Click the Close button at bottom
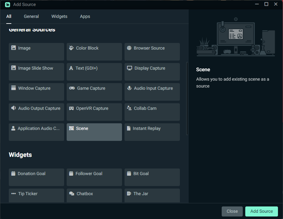 232,211
